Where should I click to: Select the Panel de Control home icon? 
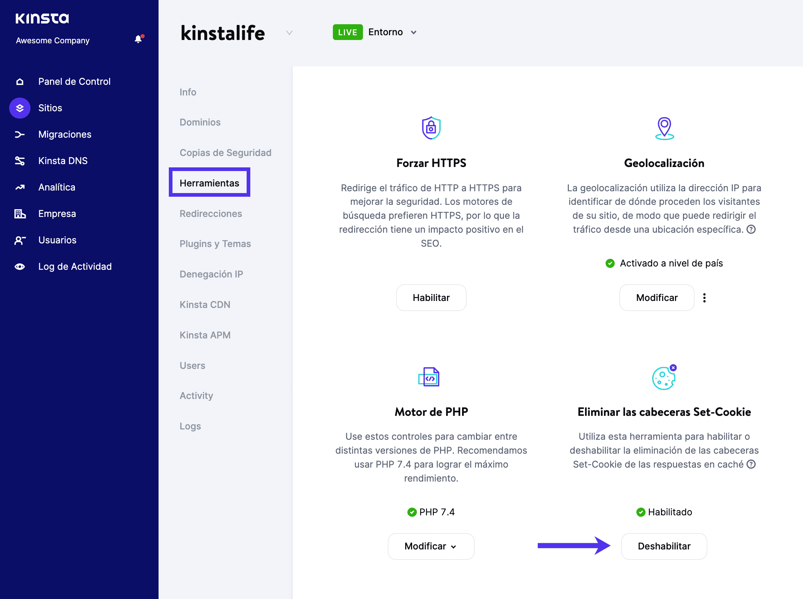tap(20, 81)
